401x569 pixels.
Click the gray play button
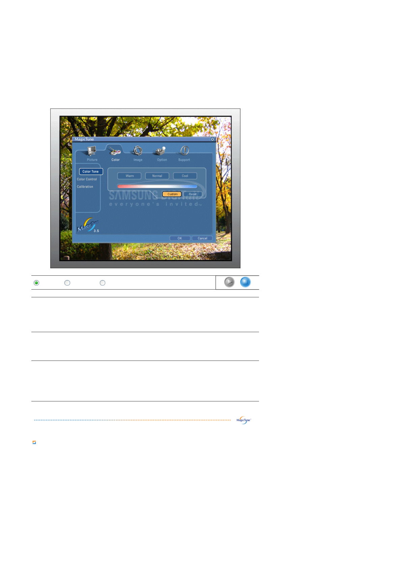coord(229,282)
